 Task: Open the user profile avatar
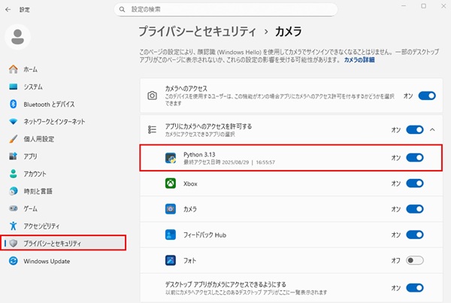pos(17,37)
